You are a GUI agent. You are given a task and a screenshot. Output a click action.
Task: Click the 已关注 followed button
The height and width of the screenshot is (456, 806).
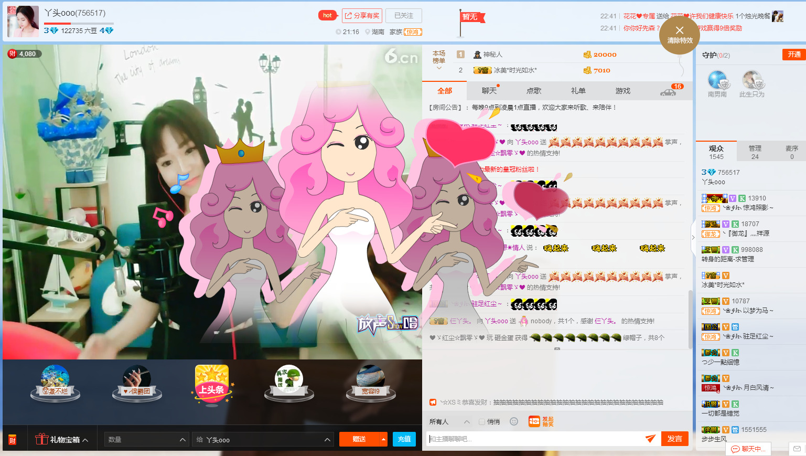tap(404, 16)
